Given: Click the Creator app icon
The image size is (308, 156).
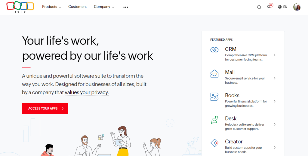Looking at the screenshot, I should coord(214,143).
